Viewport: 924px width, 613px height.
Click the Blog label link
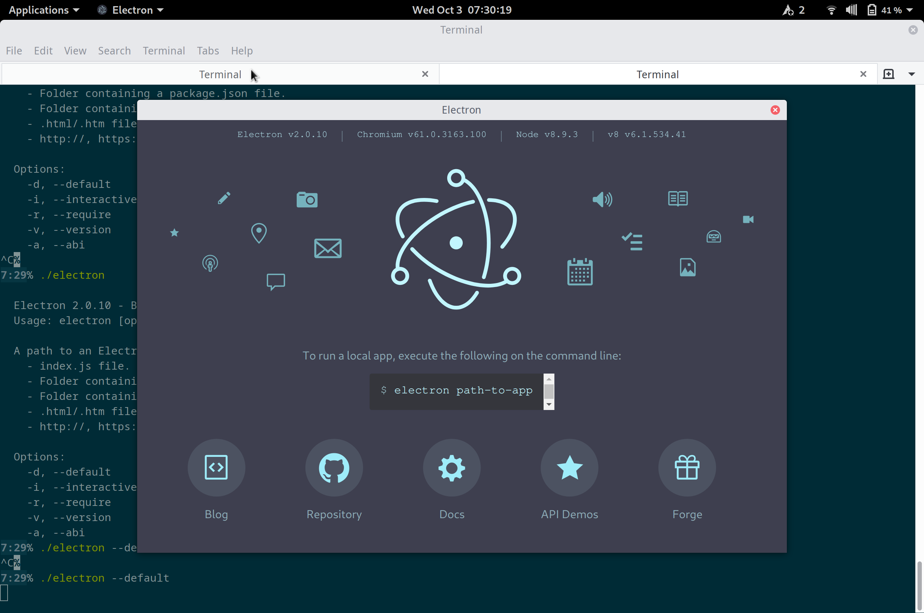[x=216, y=514]
